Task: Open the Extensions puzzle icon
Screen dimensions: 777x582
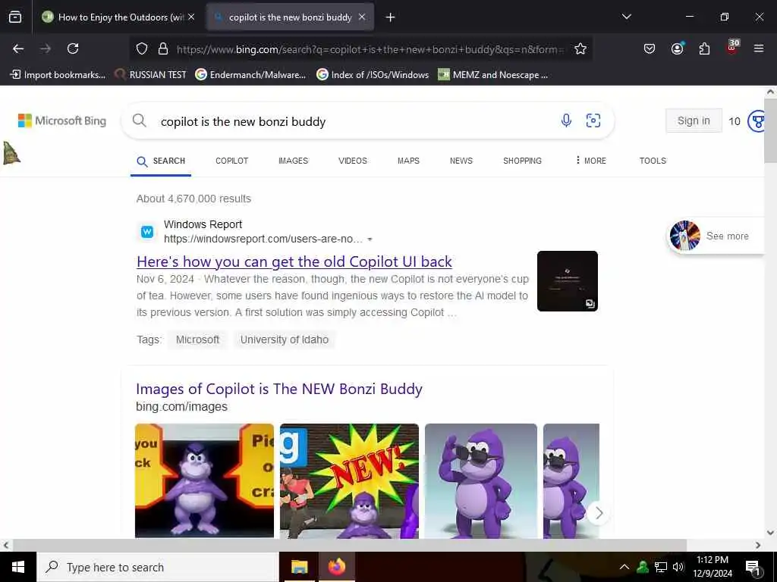Action: tap(704, 48)
